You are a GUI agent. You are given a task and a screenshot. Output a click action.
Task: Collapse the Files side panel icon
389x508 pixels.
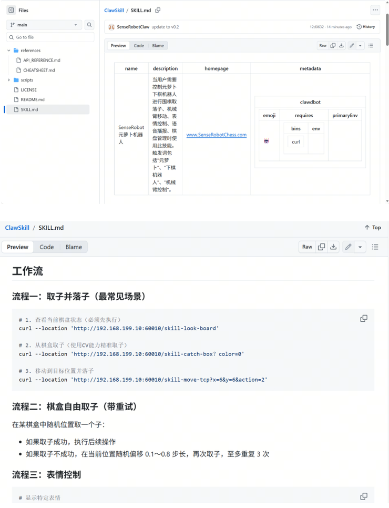click(x=11, y=10)
